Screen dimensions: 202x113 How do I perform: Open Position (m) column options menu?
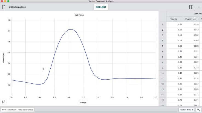point(198,19)
